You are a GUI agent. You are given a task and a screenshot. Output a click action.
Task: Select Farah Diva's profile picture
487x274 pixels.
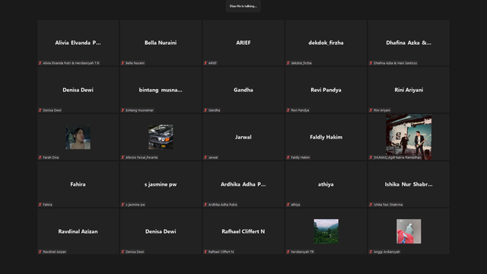[x=78, y=137]
